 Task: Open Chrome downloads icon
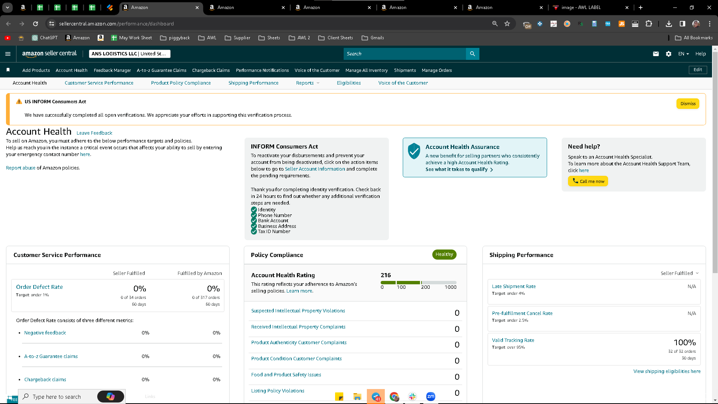tap(669, 24)
